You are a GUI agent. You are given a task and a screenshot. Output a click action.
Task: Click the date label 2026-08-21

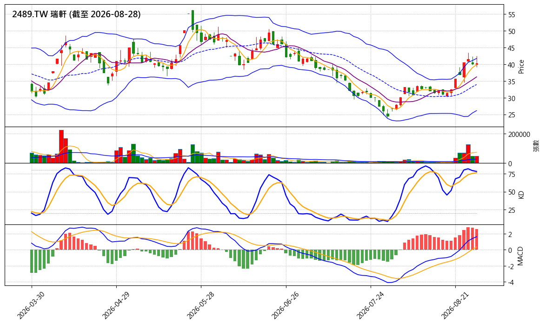[455, 305]
